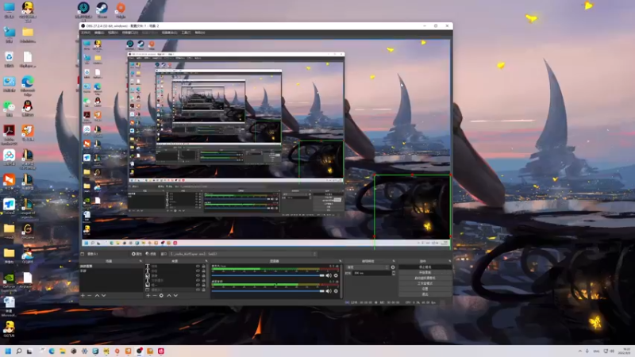Screen dimensions: 635x357
Task: Toggle lock of first image source row
Action: pyautogui.click(x=203, y=275)
